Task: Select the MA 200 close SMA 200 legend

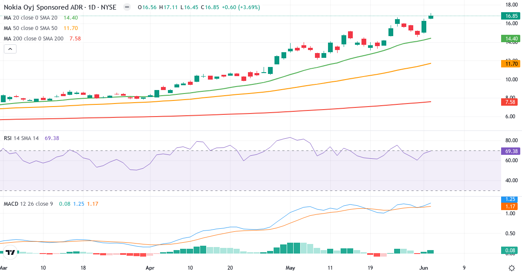Action: (33, 39)
